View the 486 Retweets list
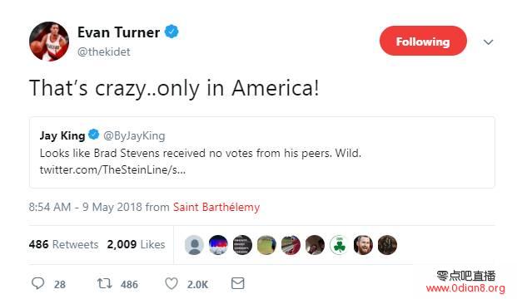The width and height of the screenshot is (517, 299). pos(63,244)
